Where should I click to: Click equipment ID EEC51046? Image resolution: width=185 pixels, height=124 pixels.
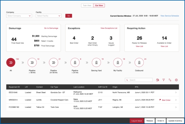(13, 92)
